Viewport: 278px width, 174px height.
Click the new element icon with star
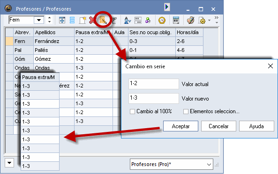[83, 20]
